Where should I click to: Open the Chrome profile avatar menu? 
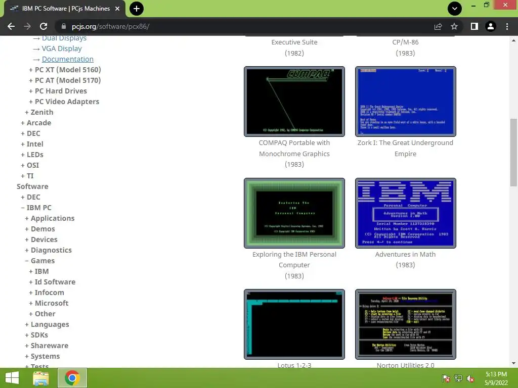[491, 26]
